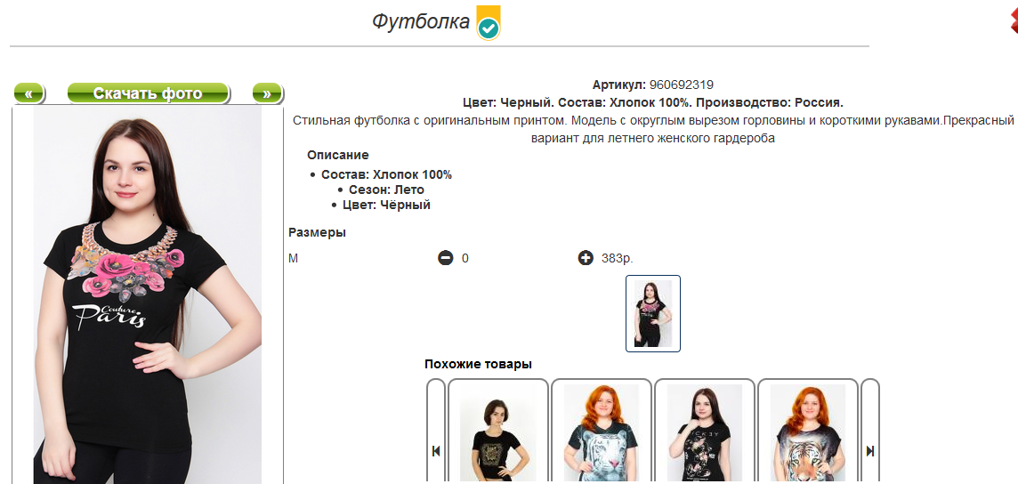Decrease size M quantity with minus icon
The height and width of the screenshot is (484, 1018).
445,258
